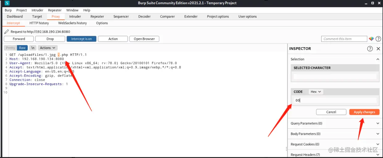
Task: Open the Repeater menu
Action: pos(55,10)
